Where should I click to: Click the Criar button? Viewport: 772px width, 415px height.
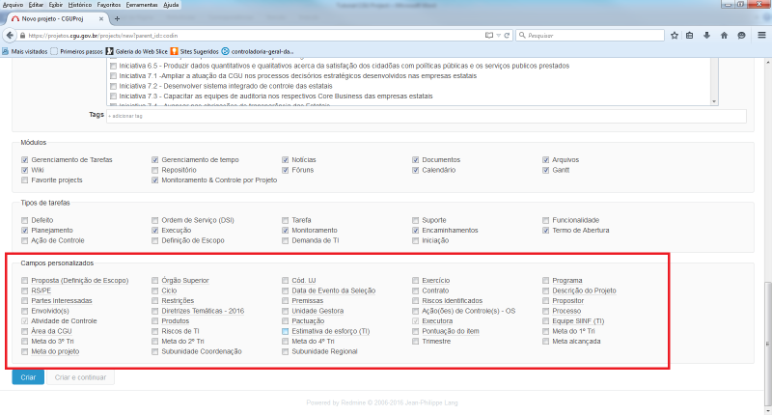[x=28, y=377]
